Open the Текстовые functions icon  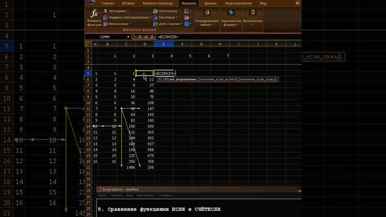click(156, 17)
